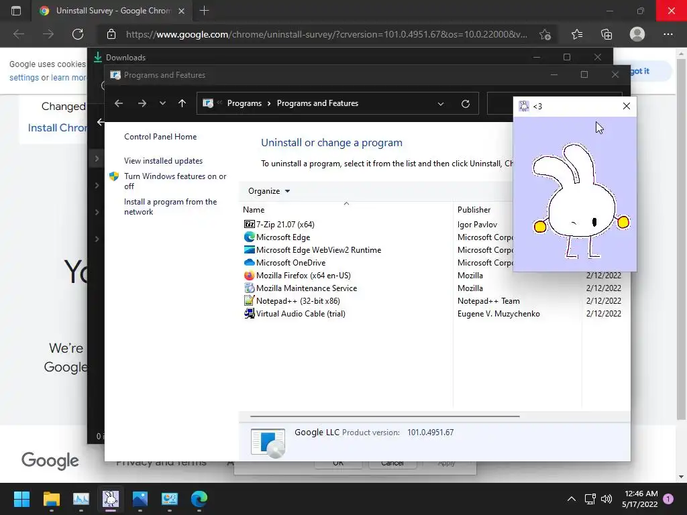Image resolution: width=687 pixels, height=515 pixels.
Task: Select Mozilla Maintenance Service entry
Action: coord(307,288)
